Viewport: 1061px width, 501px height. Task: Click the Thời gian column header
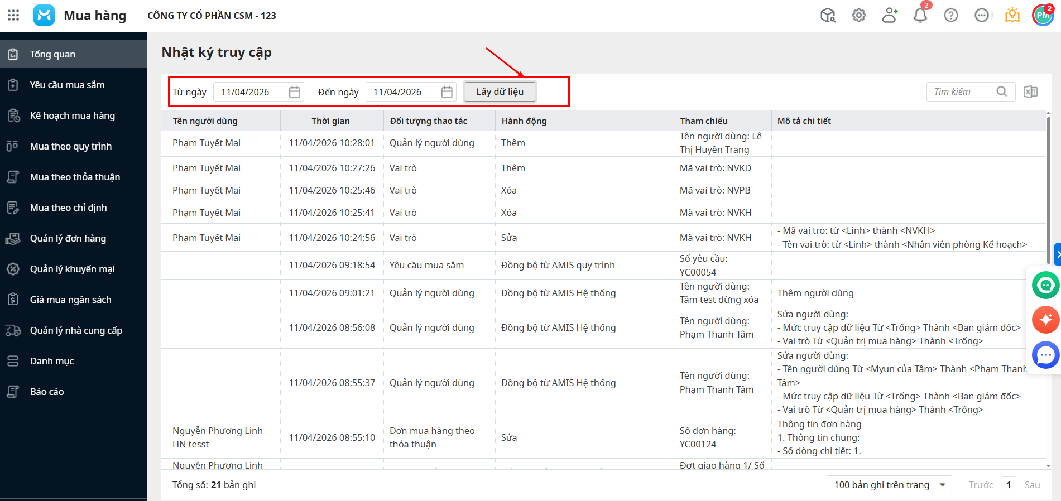(330, 121)
